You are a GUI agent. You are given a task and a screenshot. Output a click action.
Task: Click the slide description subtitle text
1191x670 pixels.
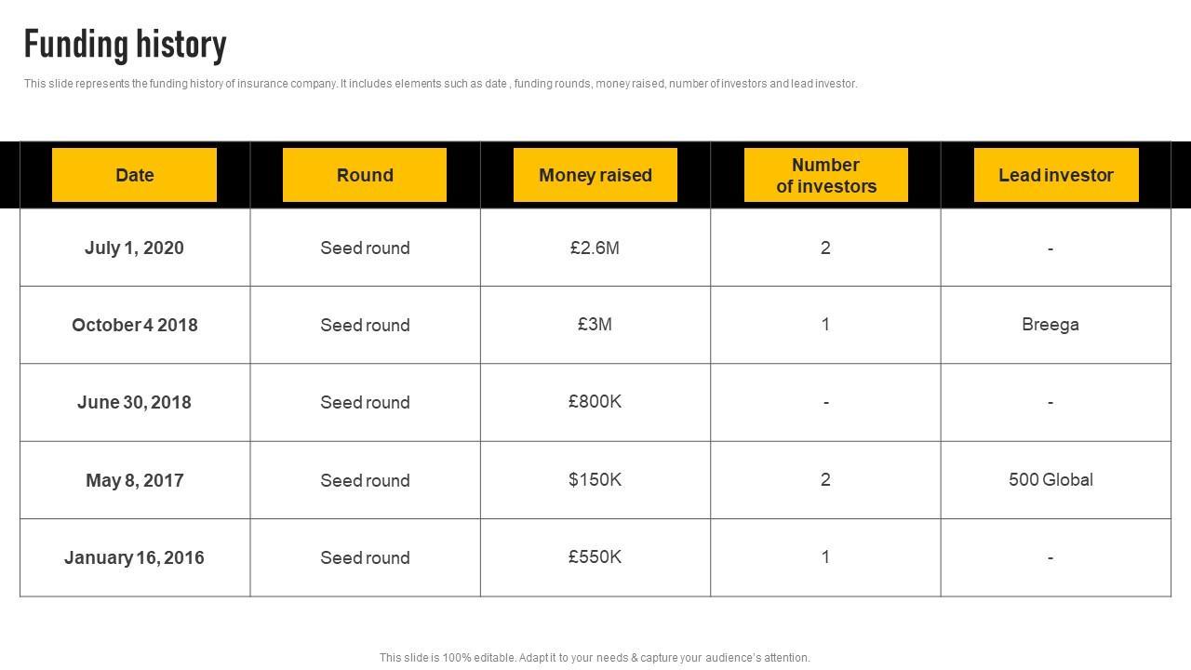pos(440,84)
